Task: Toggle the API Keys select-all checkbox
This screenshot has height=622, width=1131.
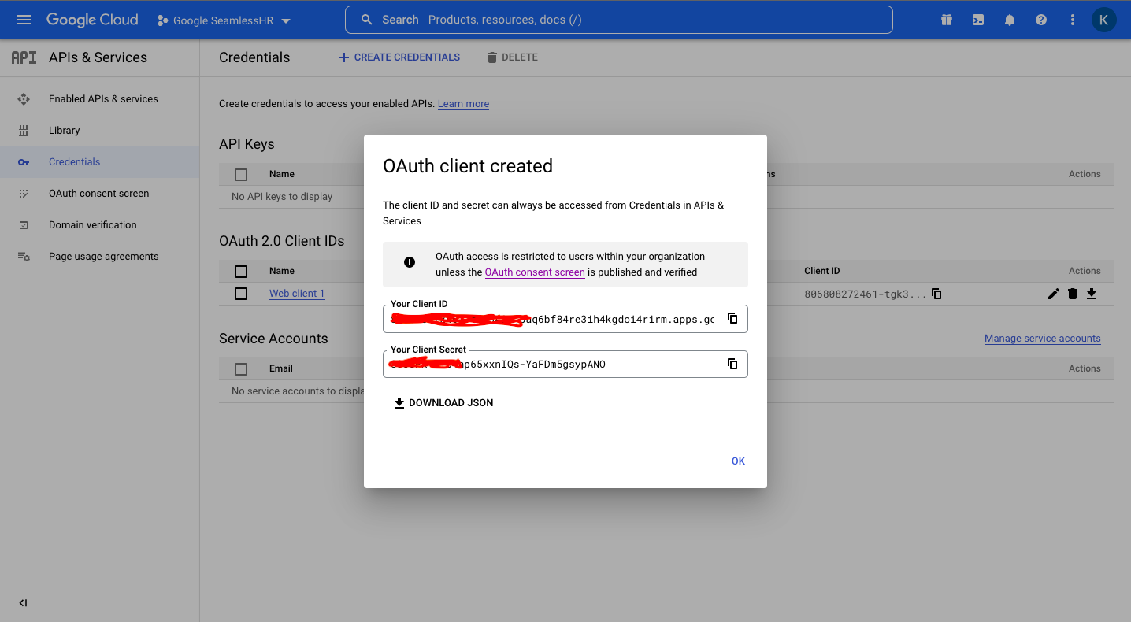Action: 241,175
